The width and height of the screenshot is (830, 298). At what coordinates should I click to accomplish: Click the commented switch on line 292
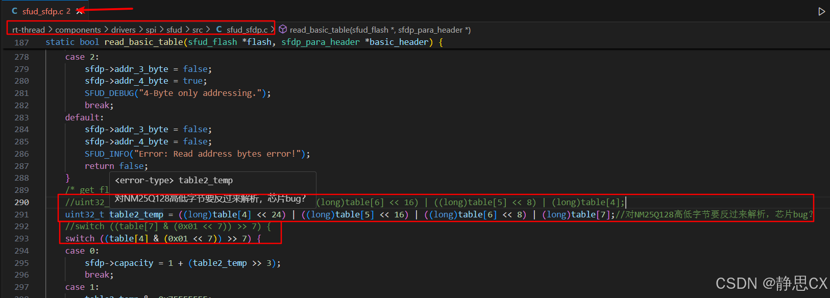[x=168, y=227]
